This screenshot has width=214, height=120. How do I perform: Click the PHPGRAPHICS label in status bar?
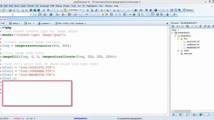pos(81,119)
